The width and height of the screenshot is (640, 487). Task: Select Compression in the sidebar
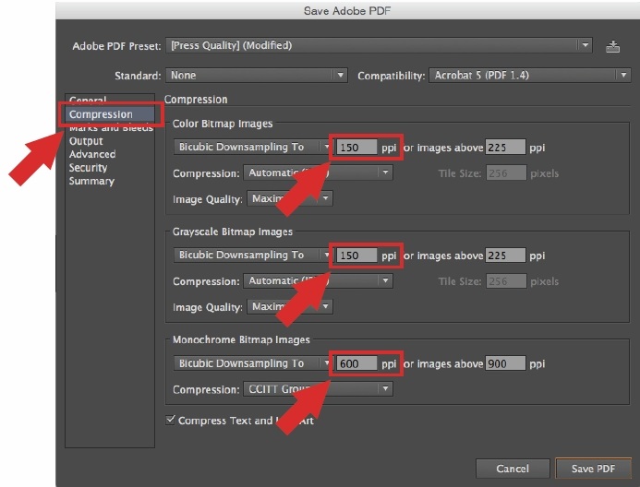point(101,114)
